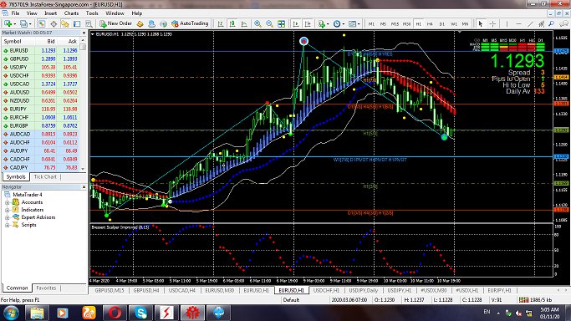Open the search magnifier icon
This screenshot has width=571, height=321.
coord(552,23)
